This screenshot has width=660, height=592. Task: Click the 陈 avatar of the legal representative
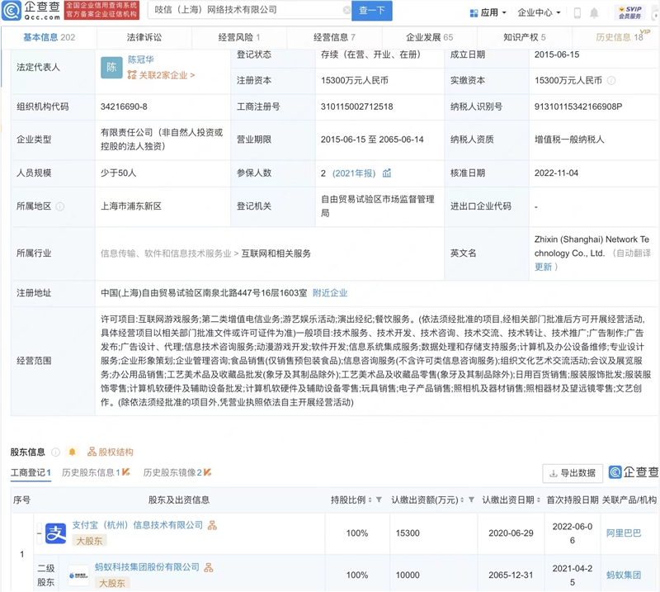[111, 68]
